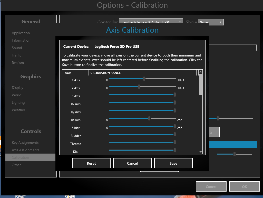Click the Reset calibration button
263x198 pixels.
tap(91, 163)
